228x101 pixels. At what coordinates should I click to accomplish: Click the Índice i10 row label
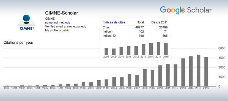[x=109, y=36]
